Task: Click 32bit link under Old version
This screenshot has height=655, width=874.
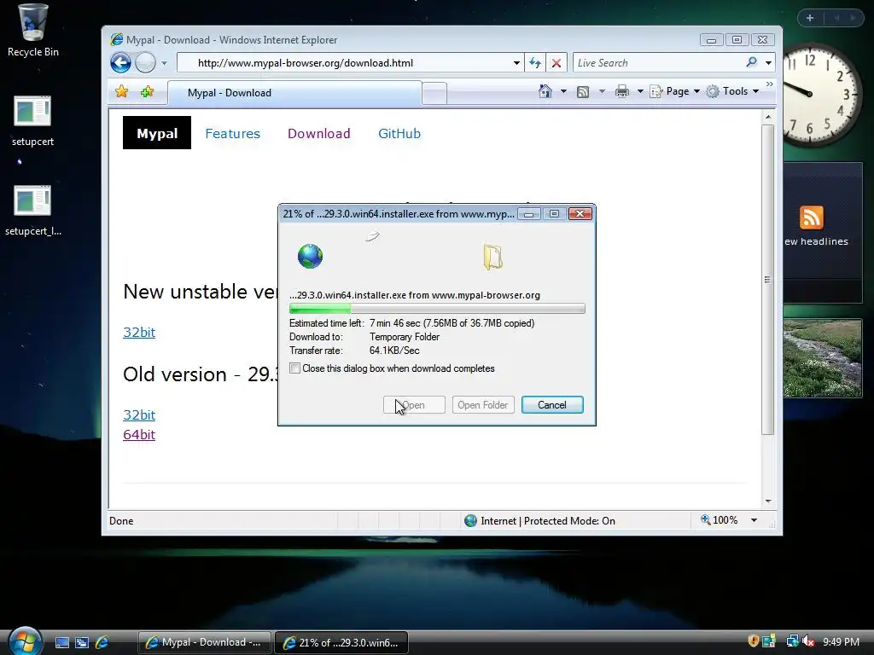Action: pyautogui.click(x=139, y=415)
